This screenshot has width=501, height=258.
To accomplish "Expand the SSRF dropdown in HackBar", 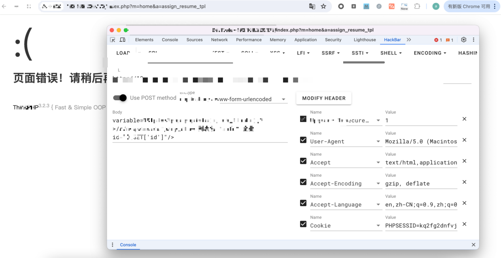I will click(331, 53).
